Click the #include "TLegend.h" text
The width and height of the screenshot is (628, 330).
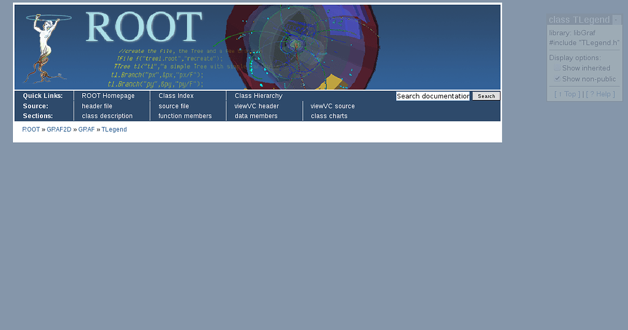pyautogui.click(x=584, y=42)
